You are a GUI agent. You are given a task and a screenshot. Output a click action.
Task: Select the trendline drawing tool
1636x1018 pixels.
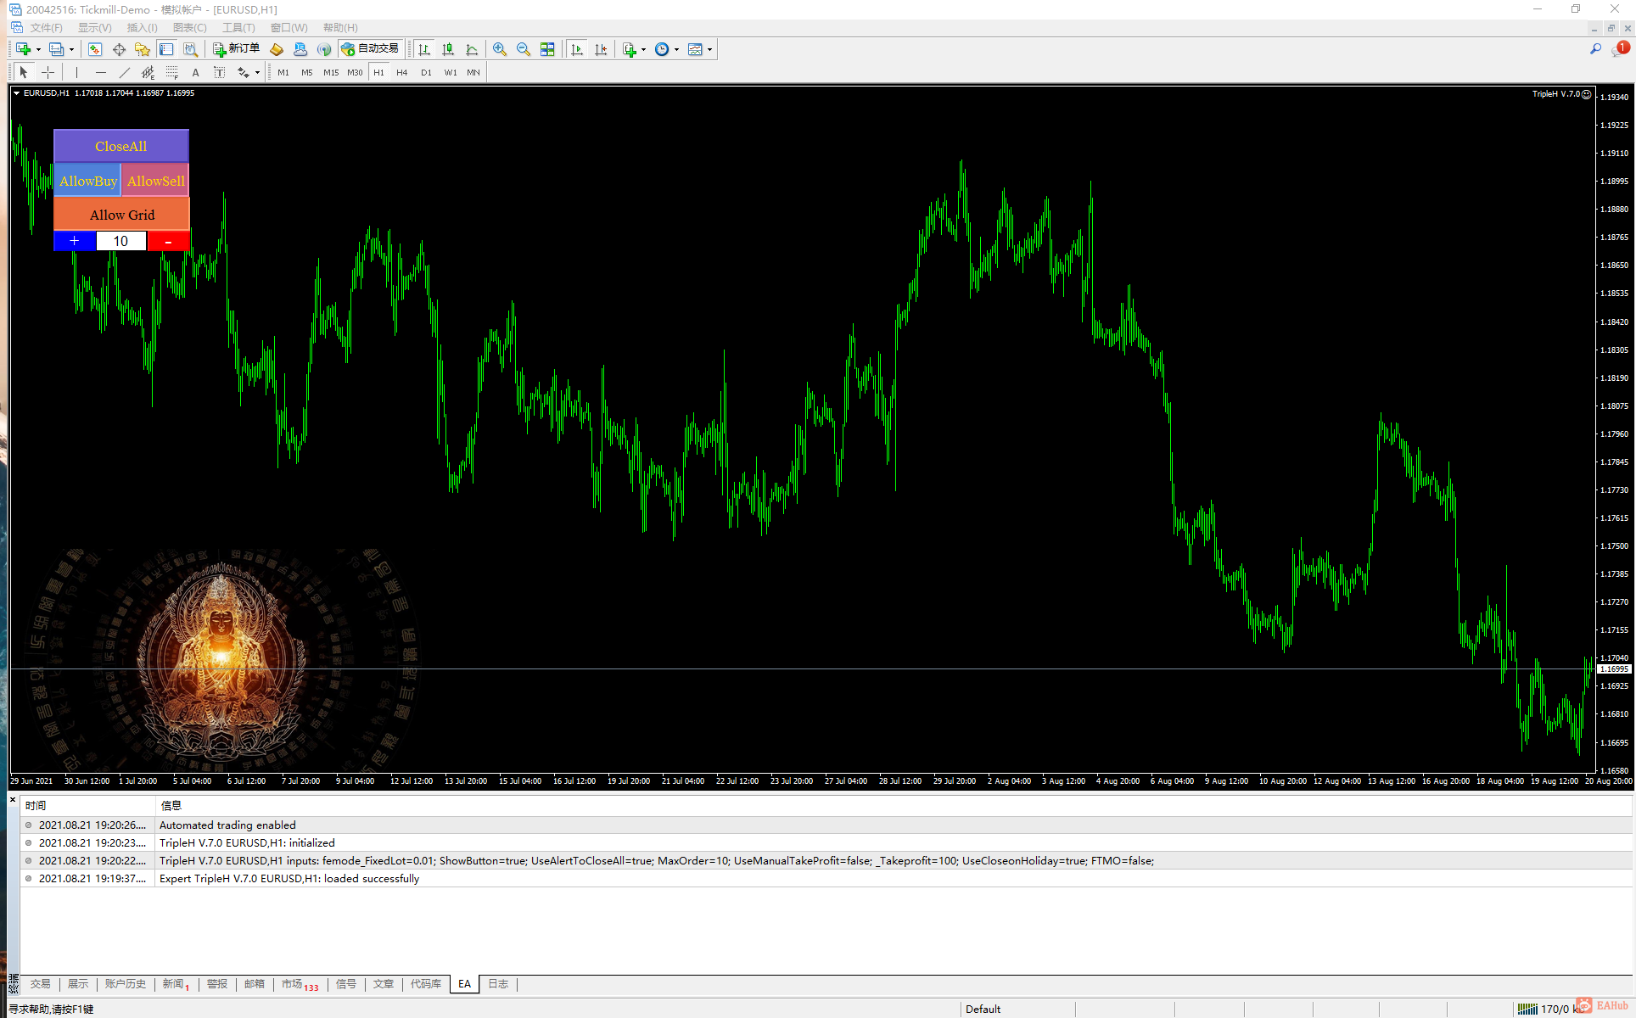125,72
